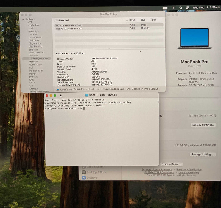221x208 pixels.
Task: Click Hardware in the path bar
Action: pos(94,89)
